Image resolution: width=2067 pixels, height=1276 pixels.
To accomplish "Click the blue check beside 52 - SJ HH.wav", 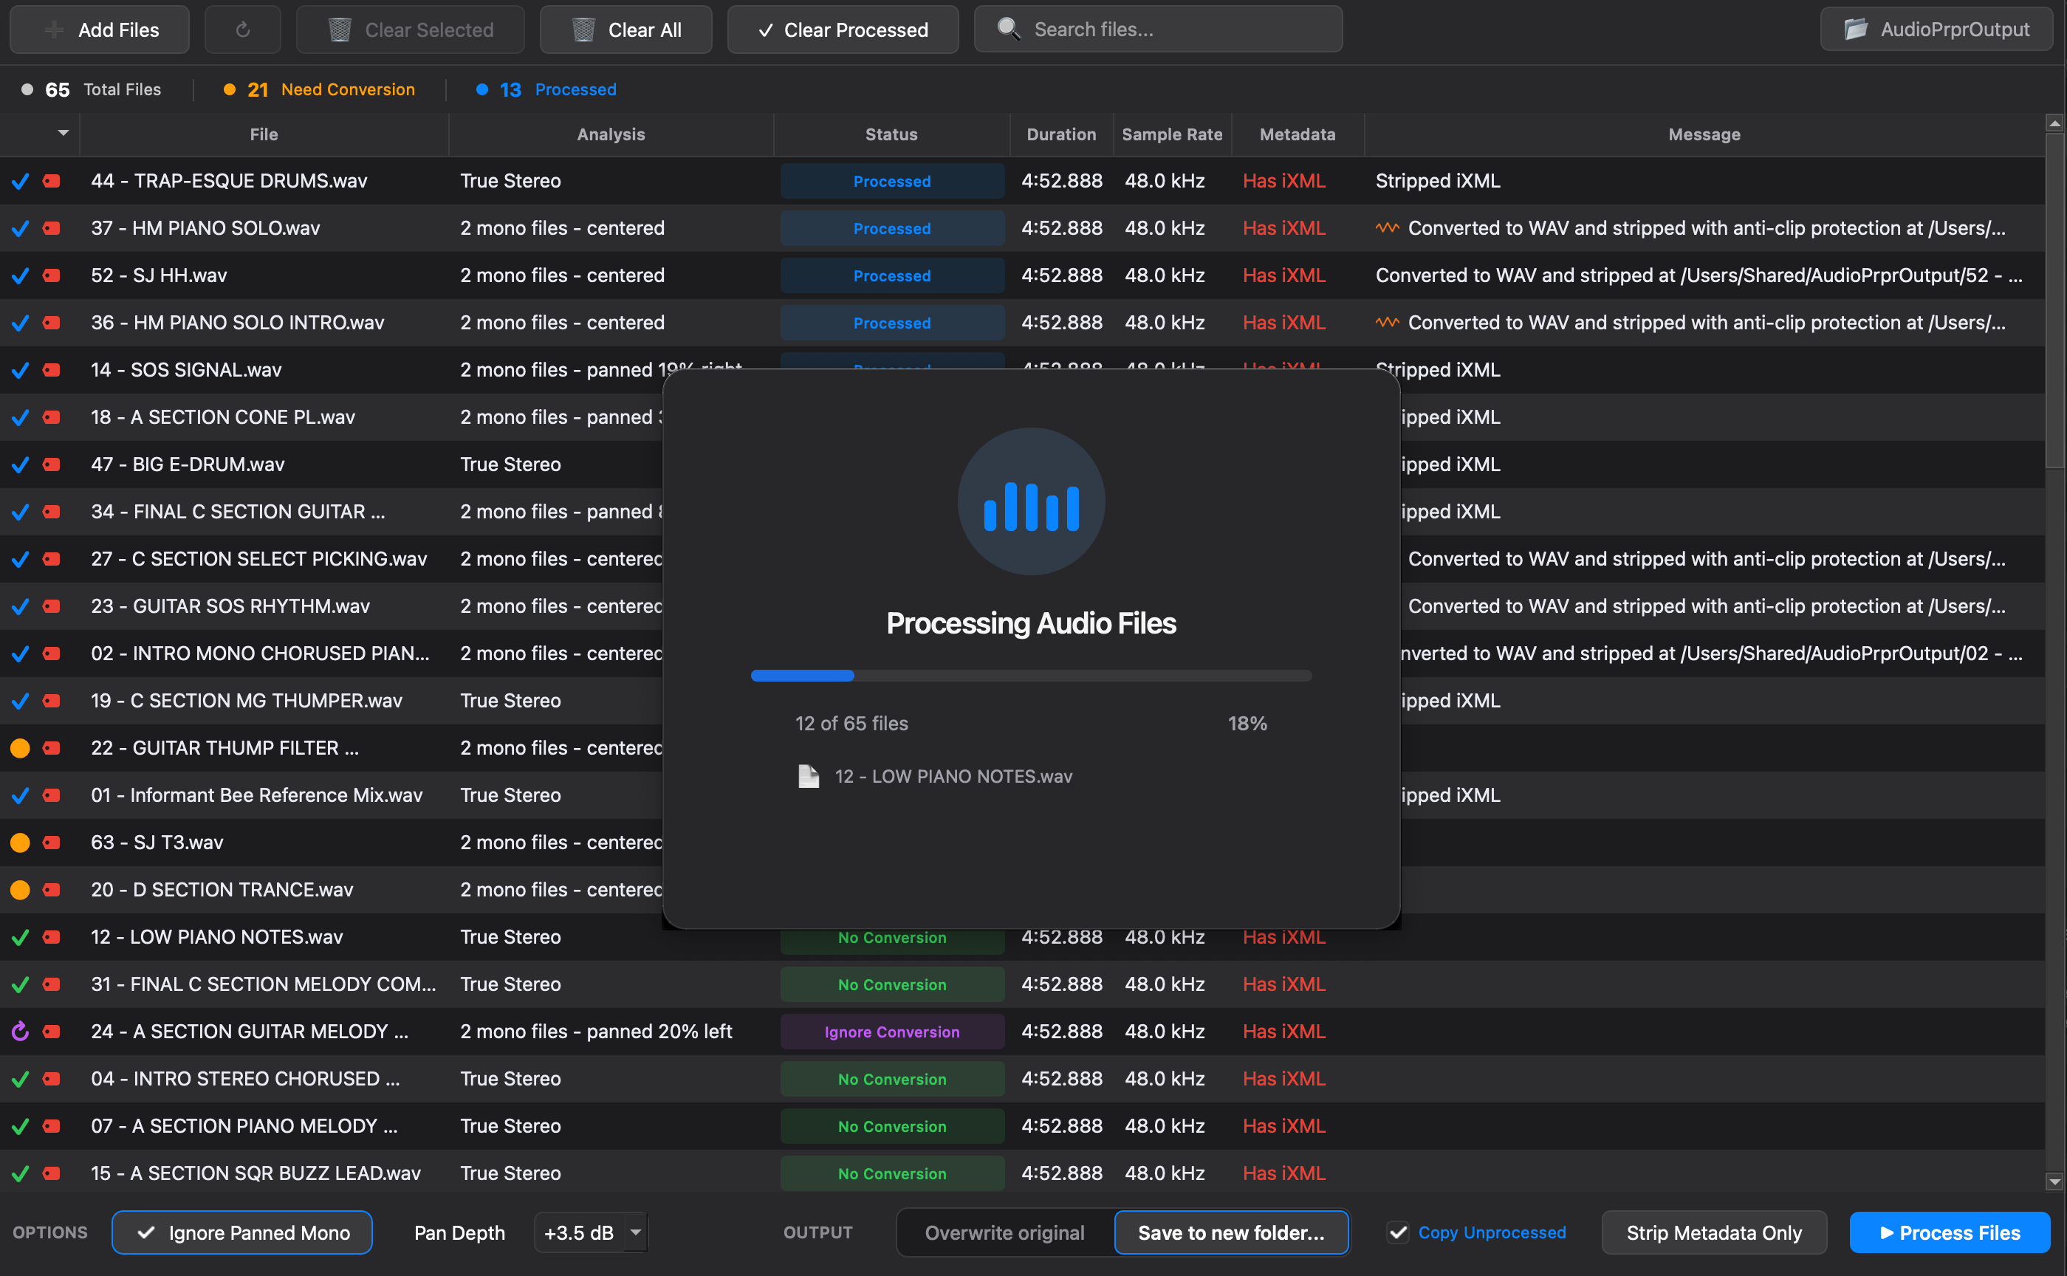I will (19, 275).
